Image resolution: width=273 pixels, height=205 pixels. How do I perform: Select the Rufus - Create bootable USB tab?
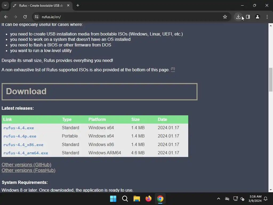point(42,6)
